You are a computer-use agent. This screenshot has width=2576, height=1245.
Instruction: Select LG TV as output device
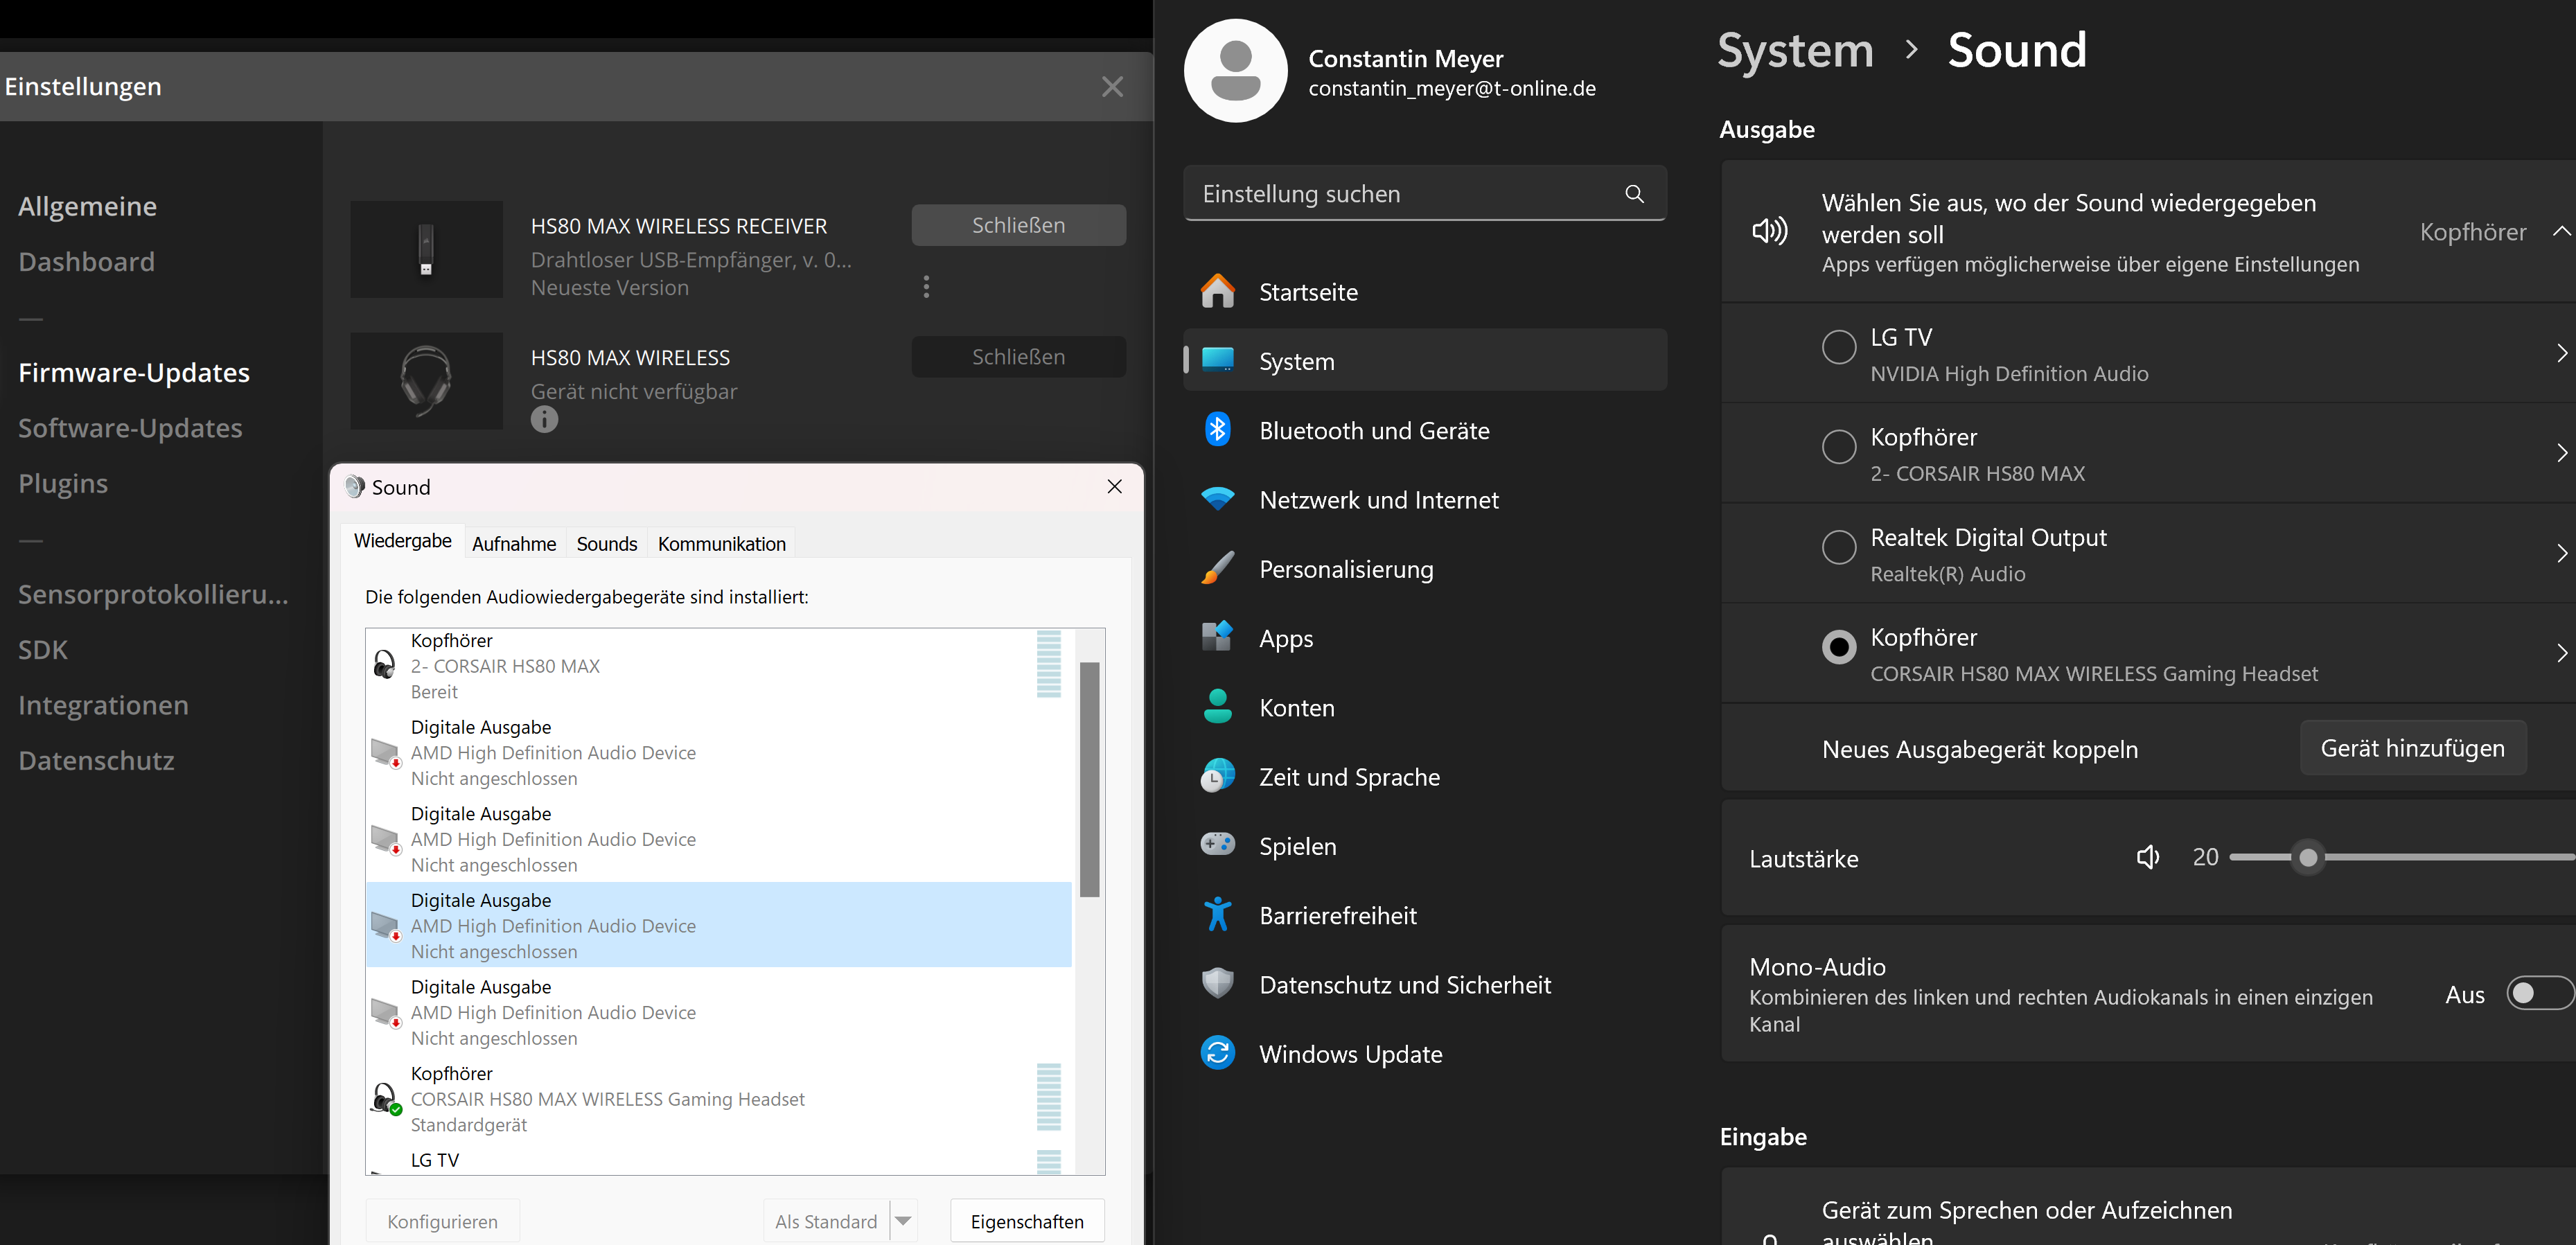click(x=1838, y=347)
